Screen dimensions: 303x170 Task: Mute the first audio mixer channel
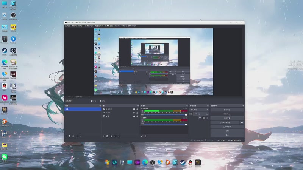(142, 114)
